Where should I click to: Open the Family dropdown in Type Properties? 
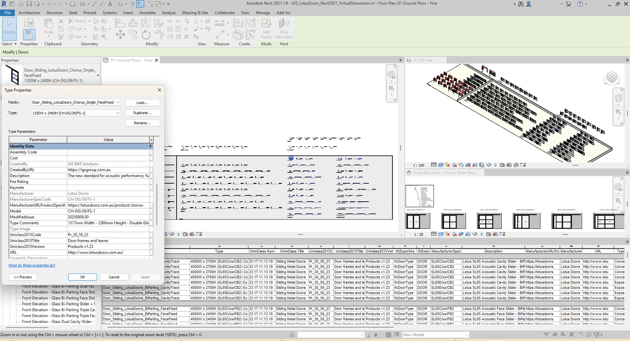point(118,102)
